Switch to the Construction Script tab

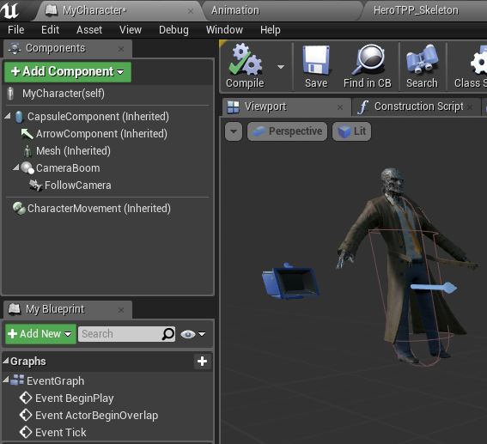point(417,106)
